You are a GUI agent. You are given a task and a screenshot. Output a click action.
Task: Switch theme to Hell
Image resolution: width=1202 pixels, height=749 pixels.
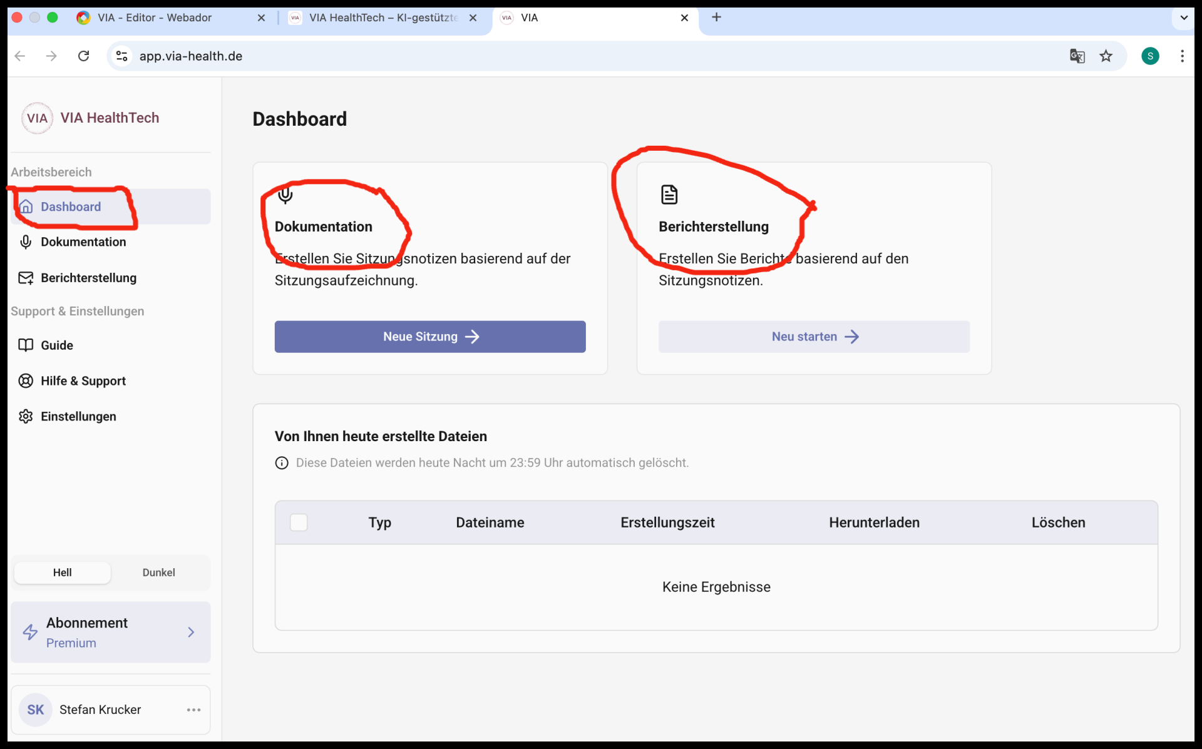coord(63,573)
